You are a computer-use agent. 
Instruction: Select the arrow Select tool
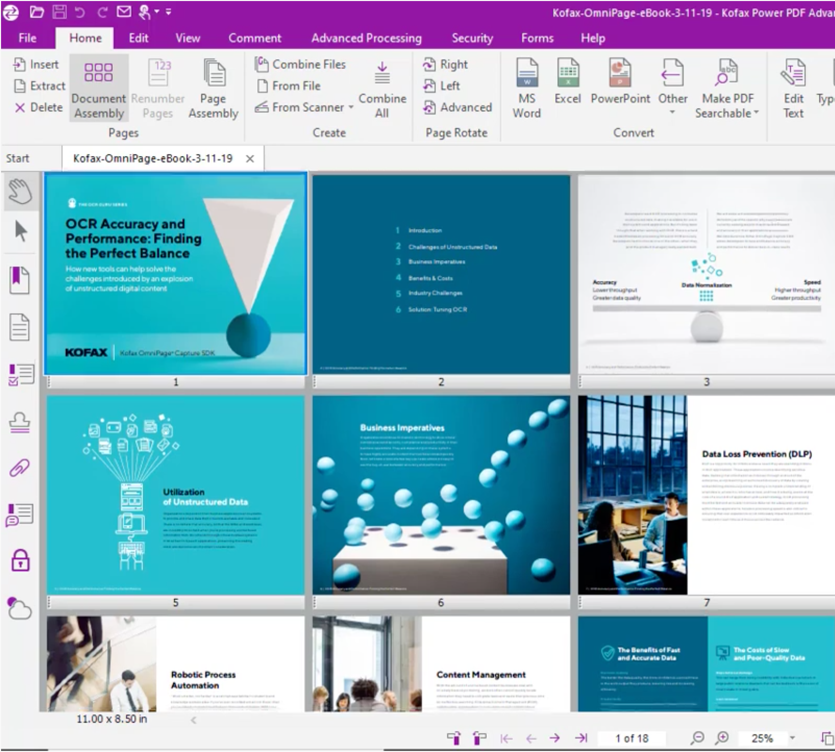tap(21, 231)
